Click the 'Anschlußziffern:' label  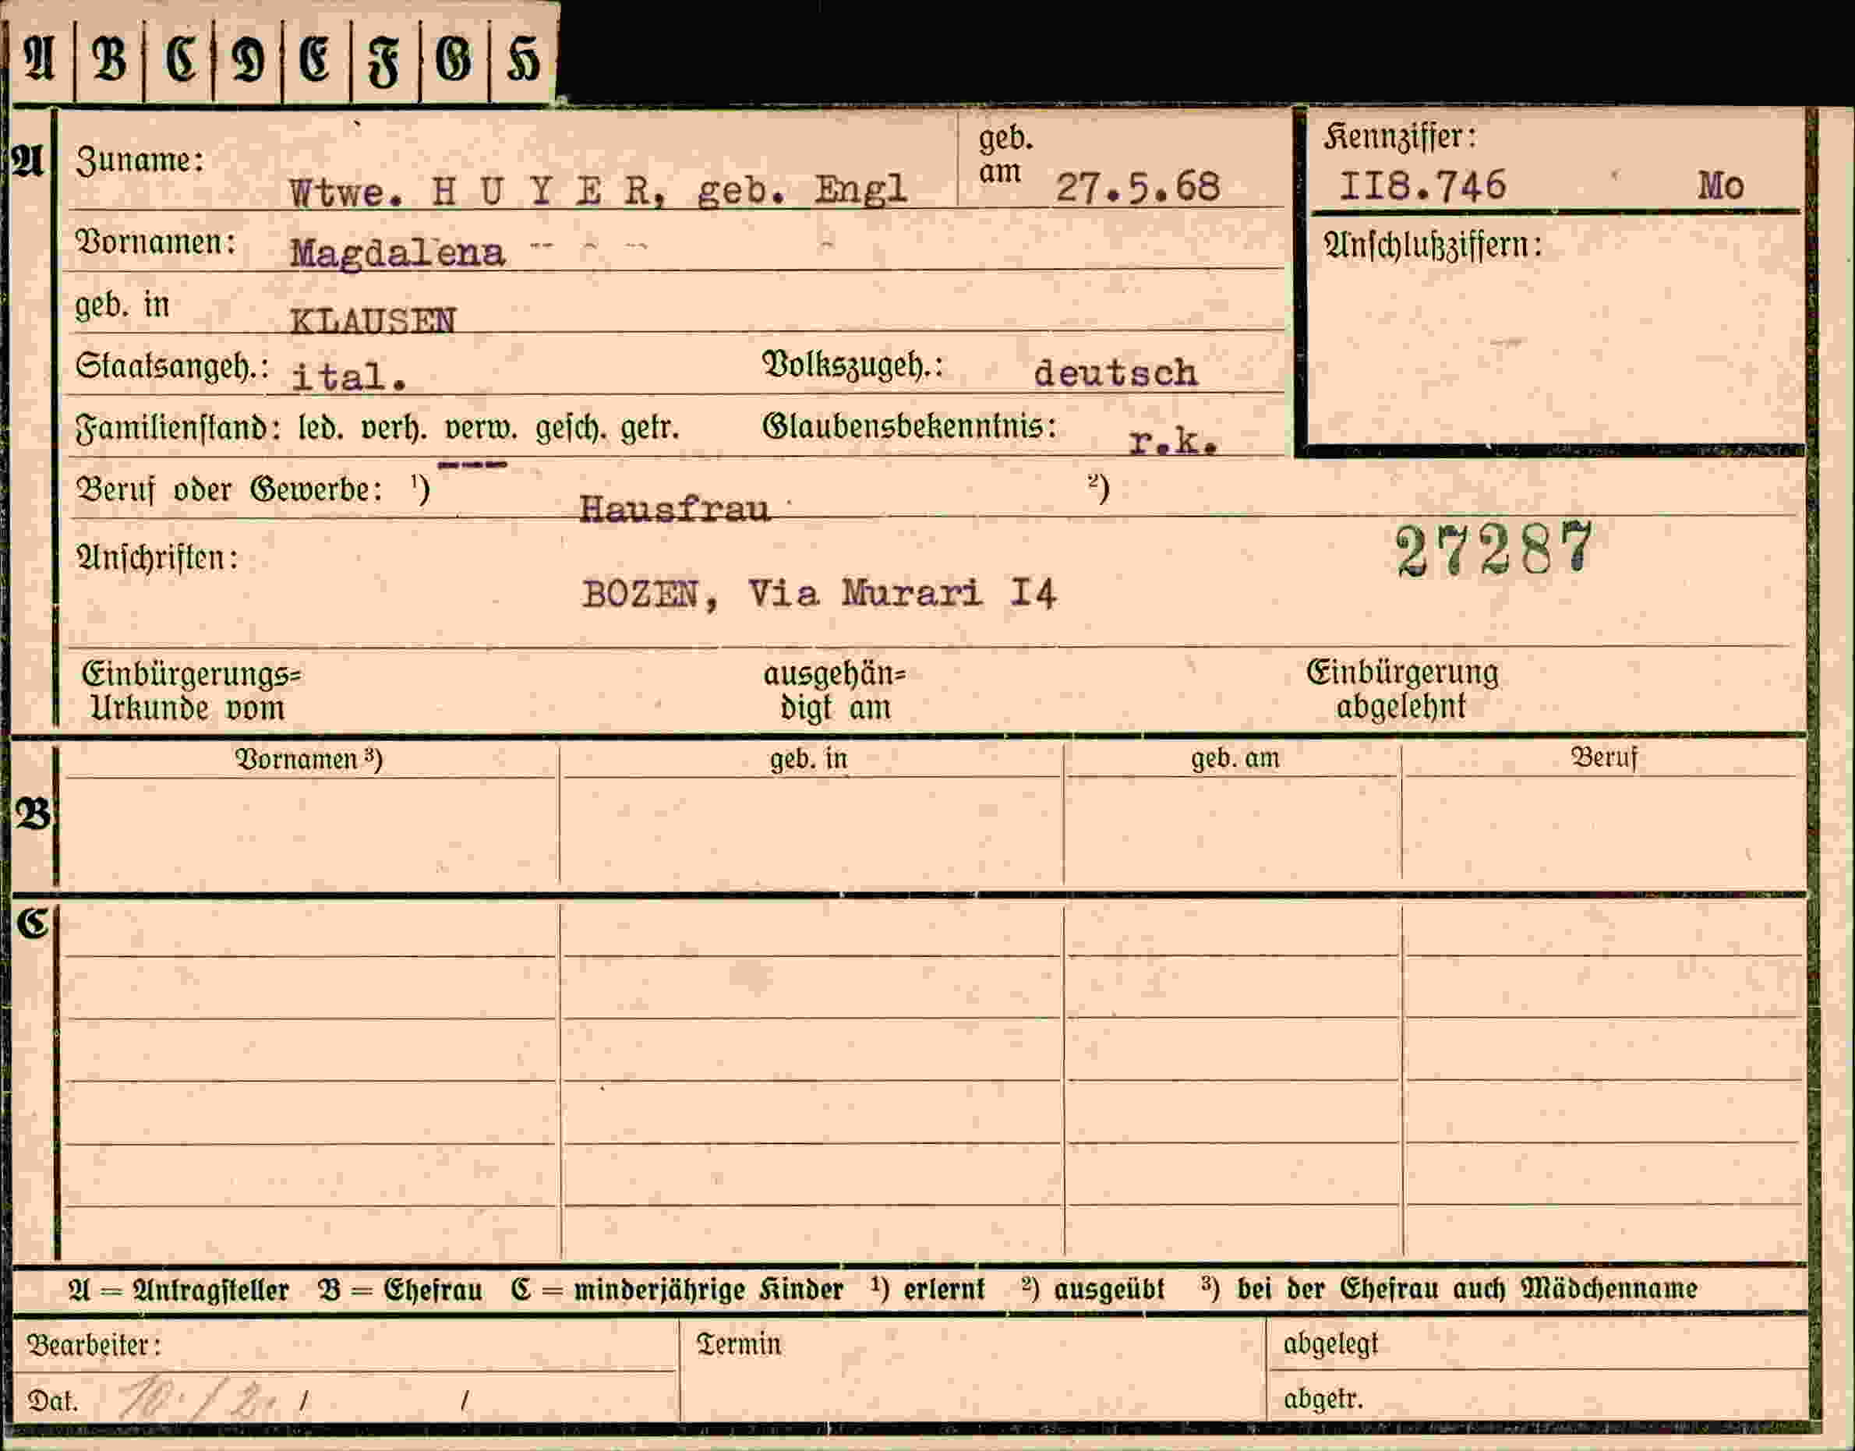[x=1433, y=245]
